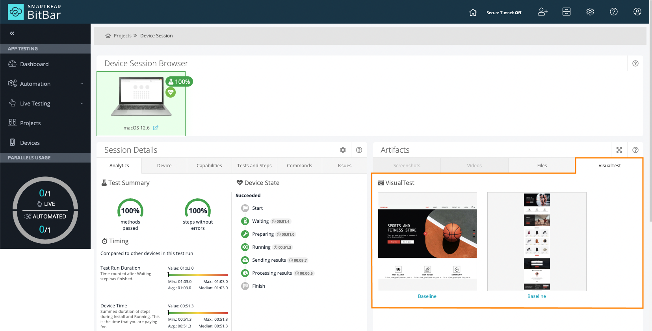Expand the Artifacts panel to fullscreen
Viewport: 652px width, 331px height.
click(x=619, y=150)
